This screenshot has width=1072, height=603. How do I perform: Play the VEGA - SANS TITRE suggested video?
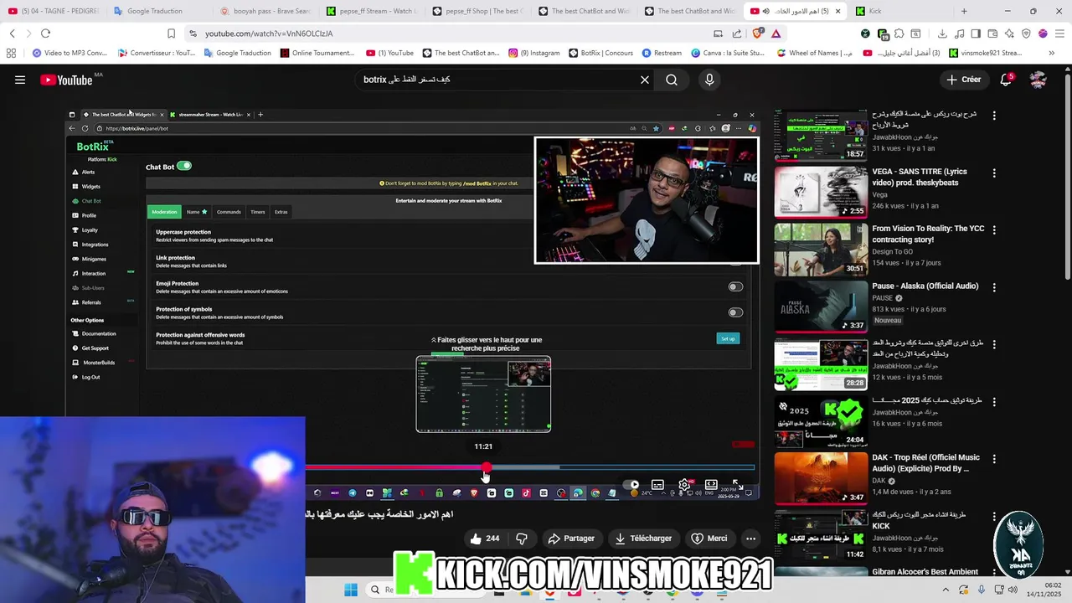(x=821, y=192)
